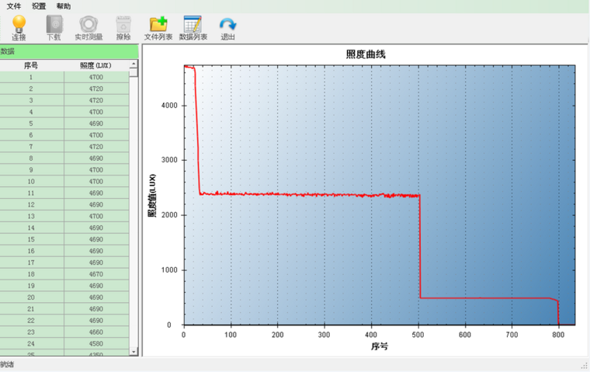
Task: Select row 17 in the data table
Action: pos(64,262)
